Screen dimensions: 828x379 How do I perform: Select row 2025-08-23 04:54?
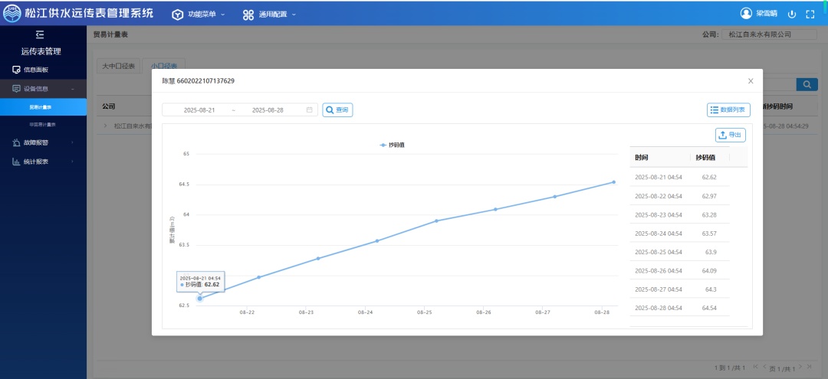click(x=679, y=214)
